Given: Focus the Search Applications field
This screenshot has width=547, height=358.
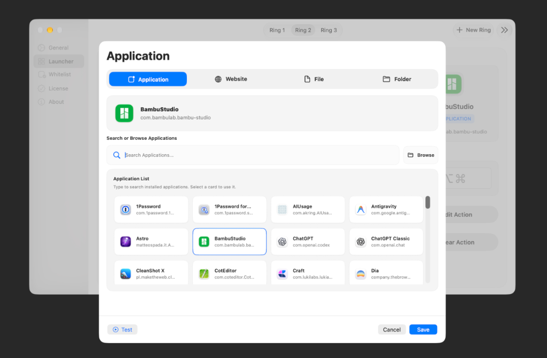Looking at the screenshot, I should pos(253,155).
